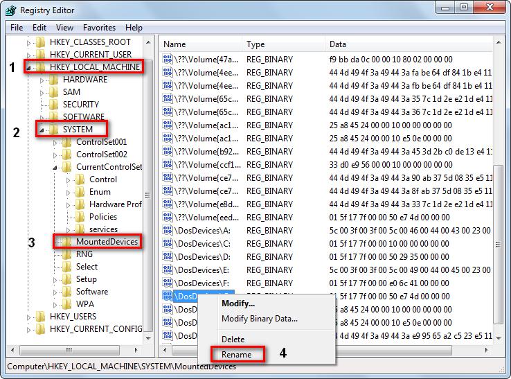
Task: Click the Data column header
Action: (x=409, y=44)
